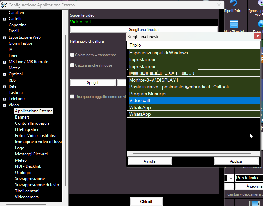Click the Scegli una finestra button

pos(144,30)
